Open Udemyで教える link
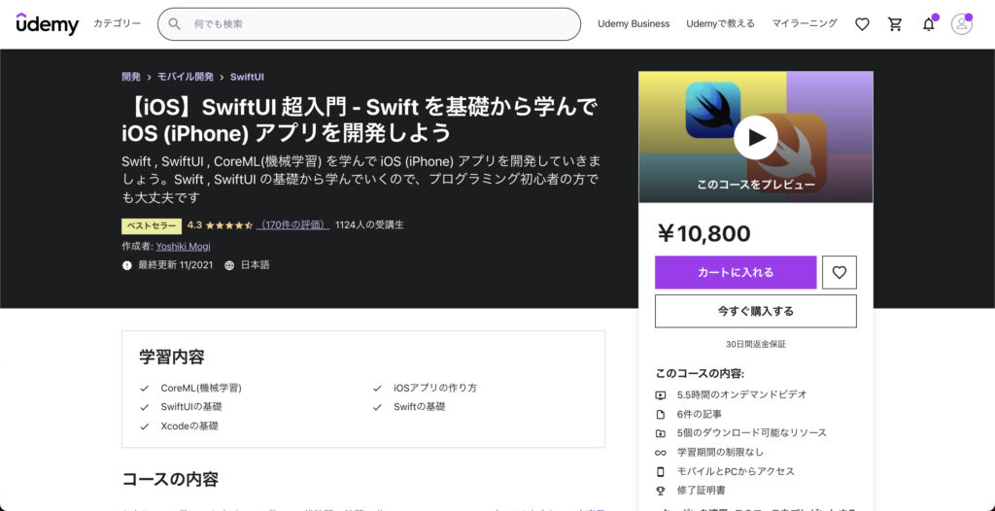The width and height of the screenshot is (995, 511). click(720, 23)
